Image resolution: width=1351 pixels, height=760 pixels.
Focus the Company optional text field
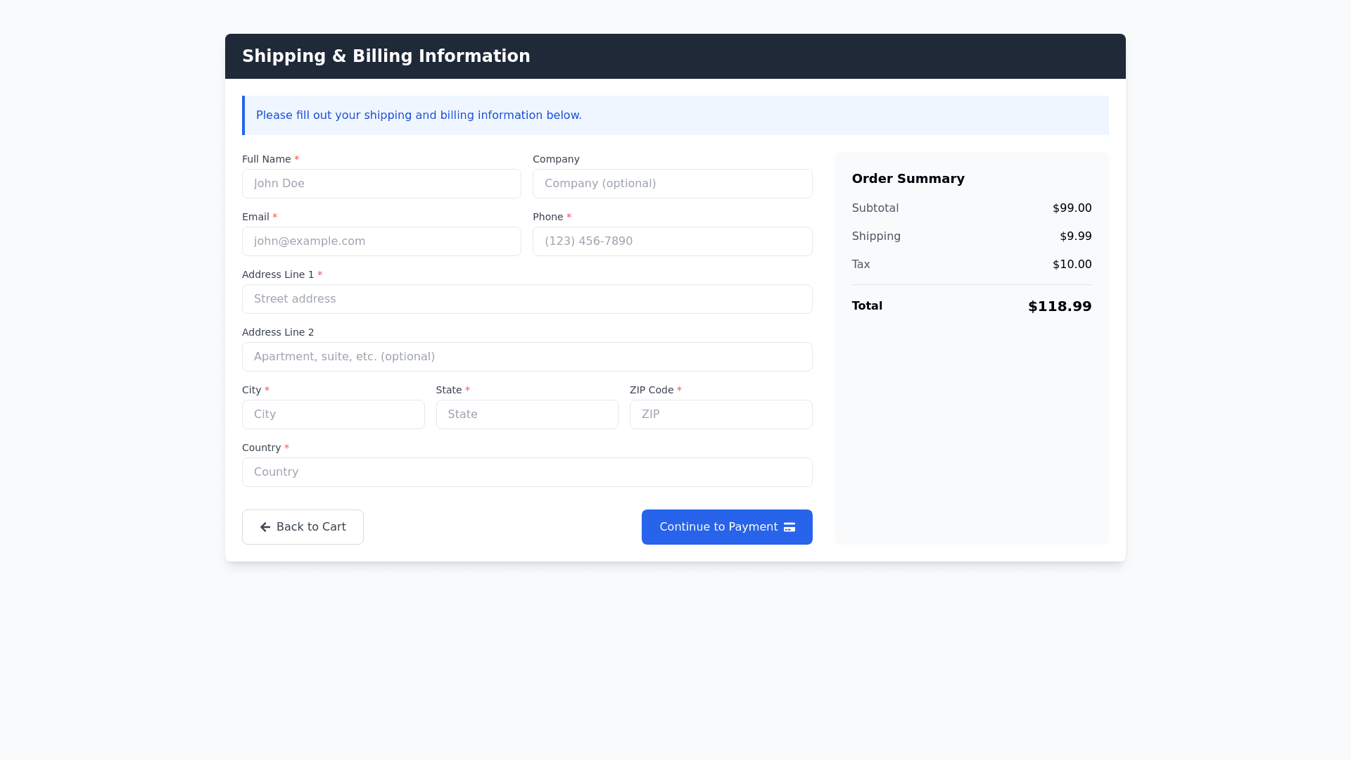point(672,184)
